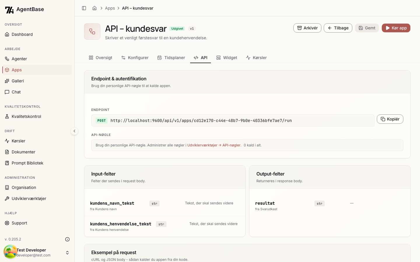Screen dimensions: 420x262
Task: Open Galleri in the sidebar
Action: click(37, 81)
